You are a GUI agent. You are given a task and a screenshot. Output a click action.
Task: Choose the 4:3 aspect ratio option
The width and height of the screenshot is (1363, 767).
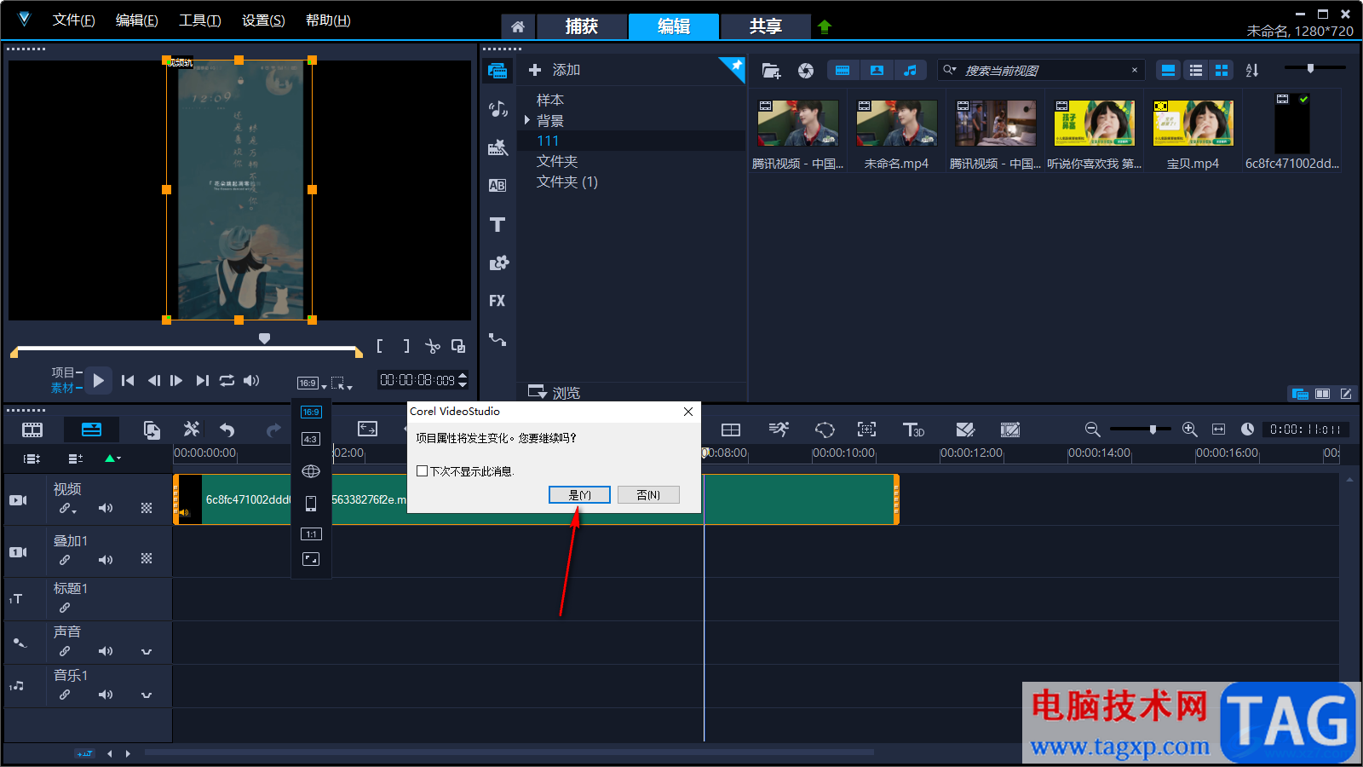click(311, 440)
